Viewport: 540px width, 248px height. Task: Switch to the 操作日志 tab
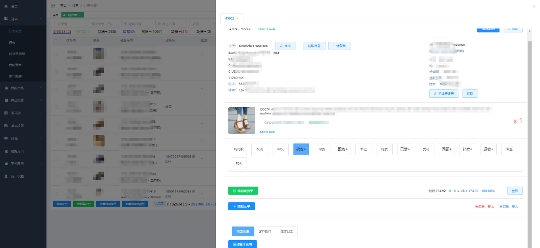(287, 231)
